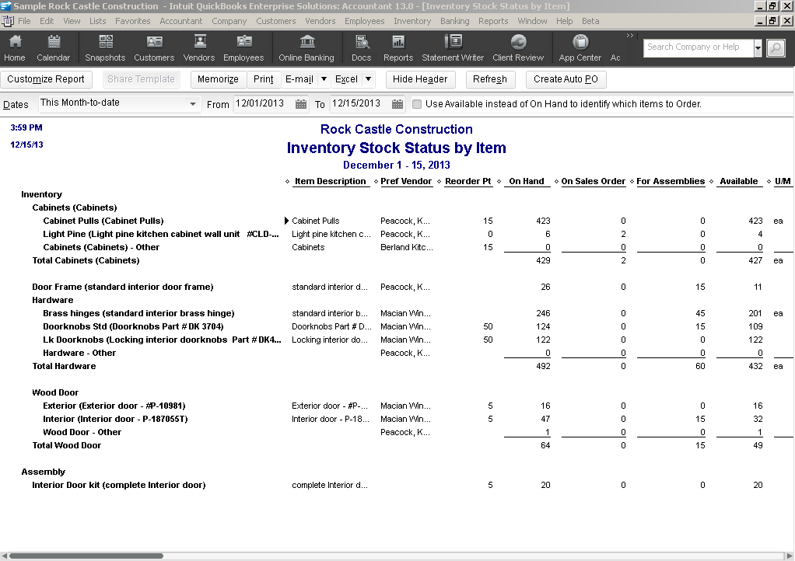Select the Item Description column header
795x561 pixels.
331,181
